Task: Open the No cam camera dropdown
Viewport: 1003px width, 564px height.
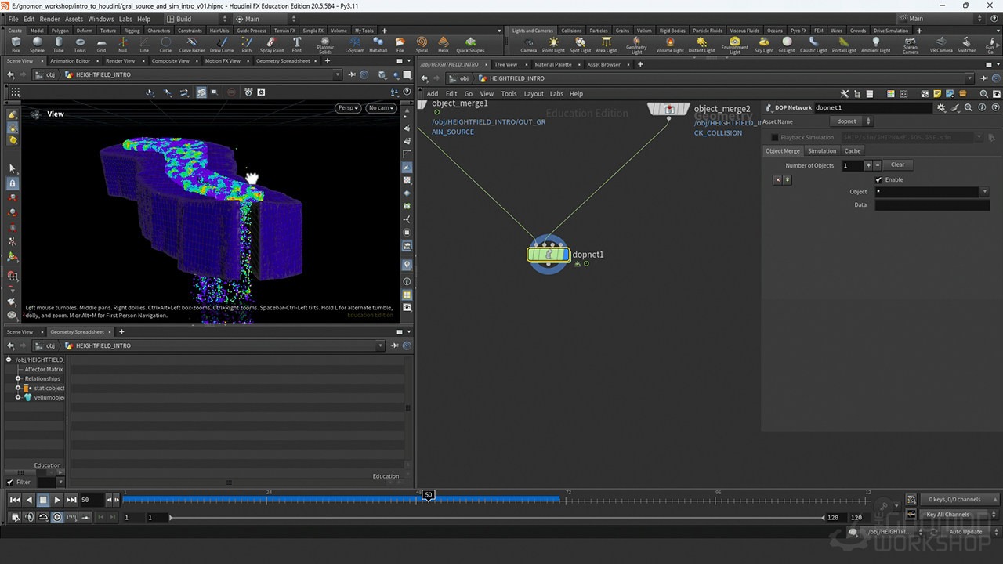Action: click(381, 108)
